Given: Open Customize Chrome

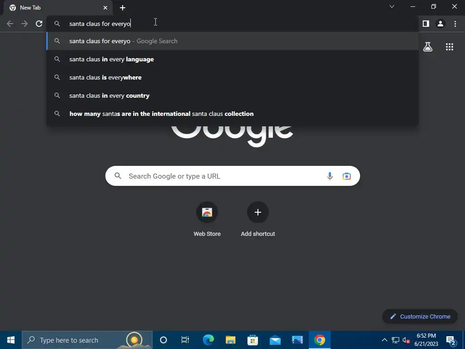Looking at the screenshot, I should tap(420, 316).
